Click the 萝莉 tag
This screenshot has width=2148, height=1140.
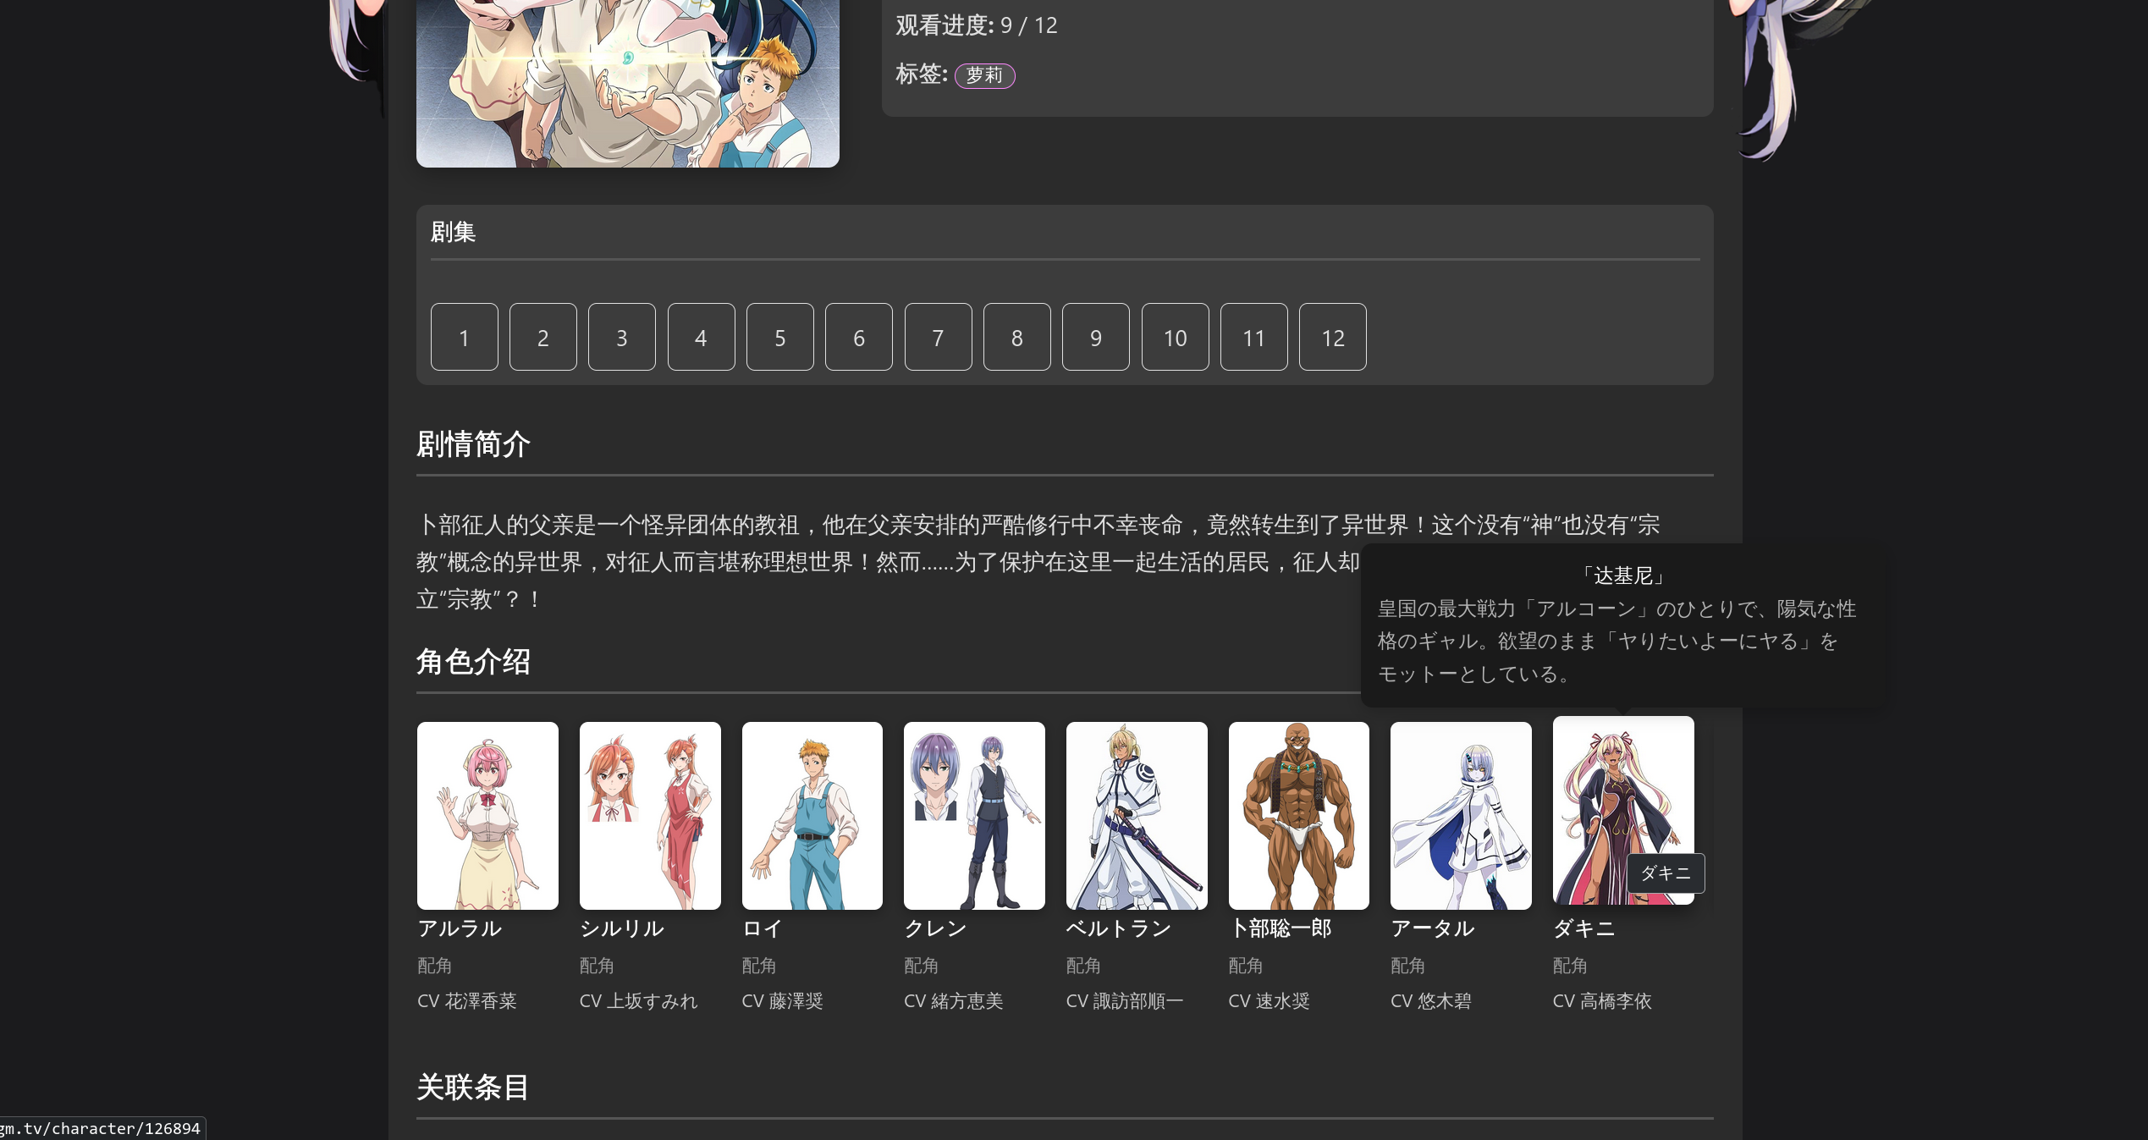click(984, 75)
